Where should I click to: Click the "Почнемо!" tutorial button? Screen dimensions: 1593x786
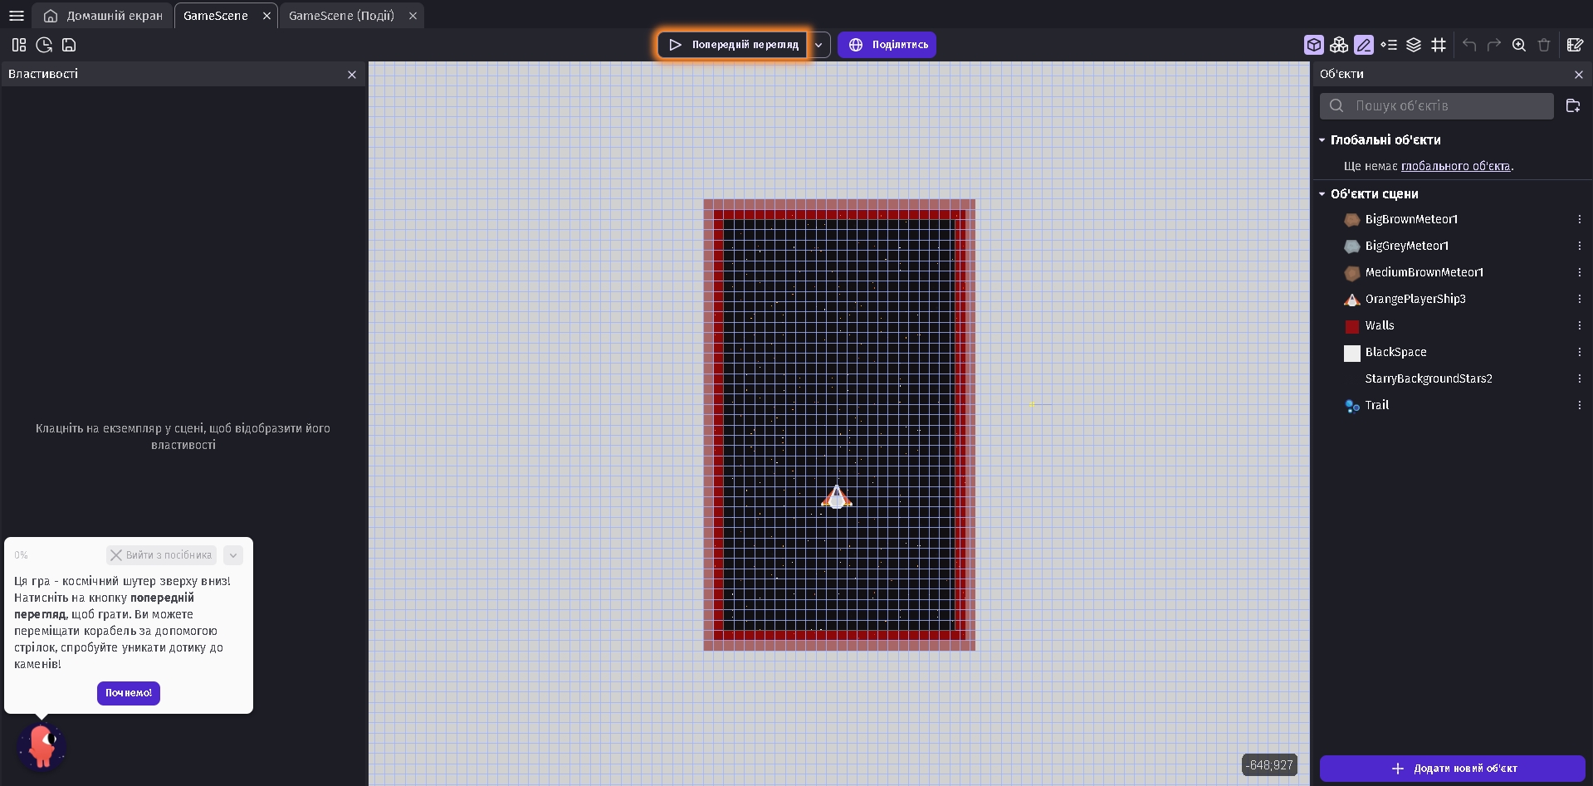[129, 693]
